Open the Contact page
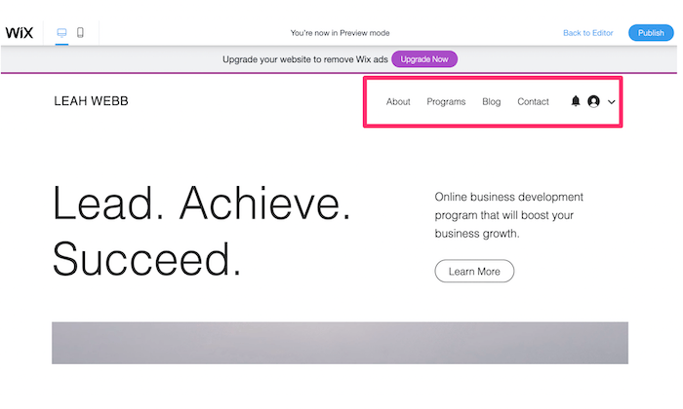This screenshot has height=409, width=683. 533,101
